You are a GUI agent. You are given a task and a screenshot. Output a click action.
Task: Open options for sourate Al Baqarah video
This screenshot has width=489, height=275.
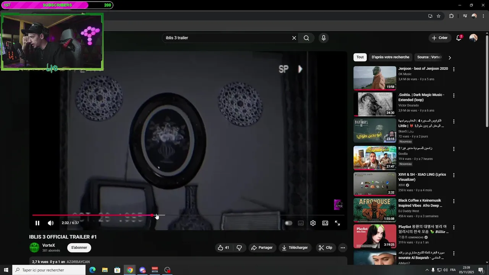point(454,253)
